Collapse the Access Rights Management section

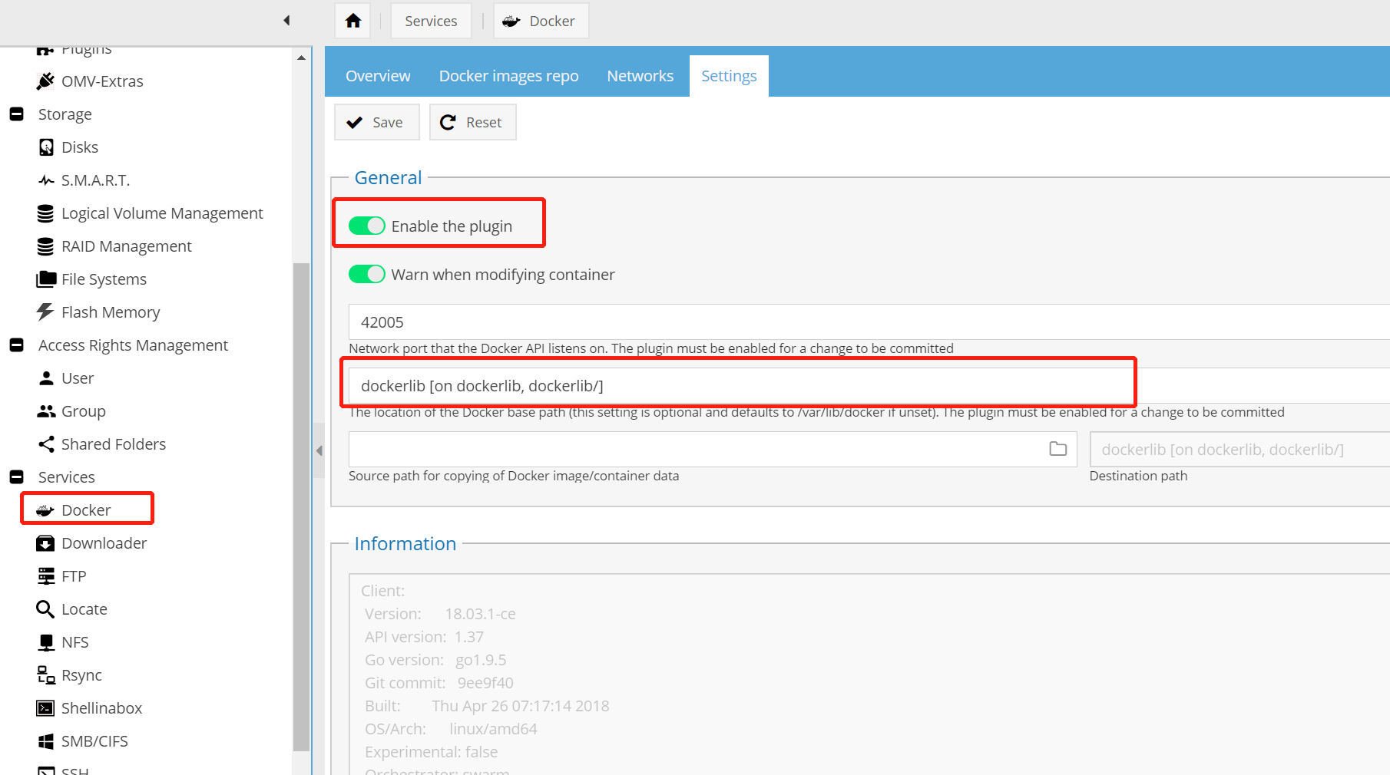point(16,345)
